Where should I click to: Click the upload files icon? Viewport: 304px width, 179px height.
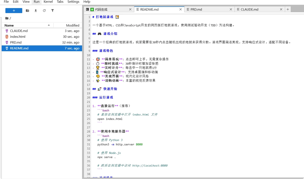tap(36, 11)
